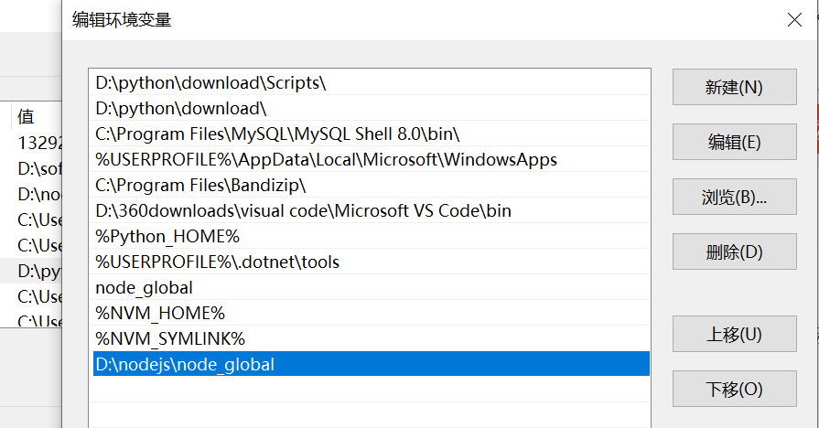Select the Microsoft VS Code\bin entry
The height and width of the screenshot is (428, 819).
370,210
